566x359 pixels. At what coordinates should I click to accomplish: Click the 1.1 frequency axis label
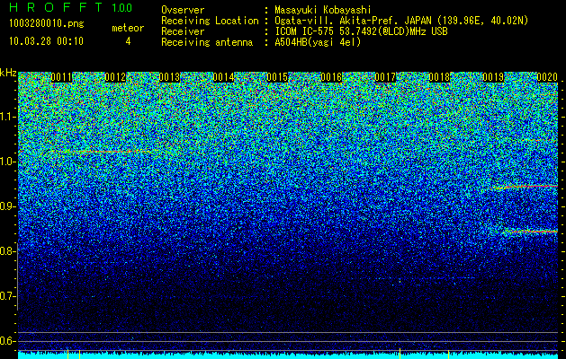(x=8, y=117)
